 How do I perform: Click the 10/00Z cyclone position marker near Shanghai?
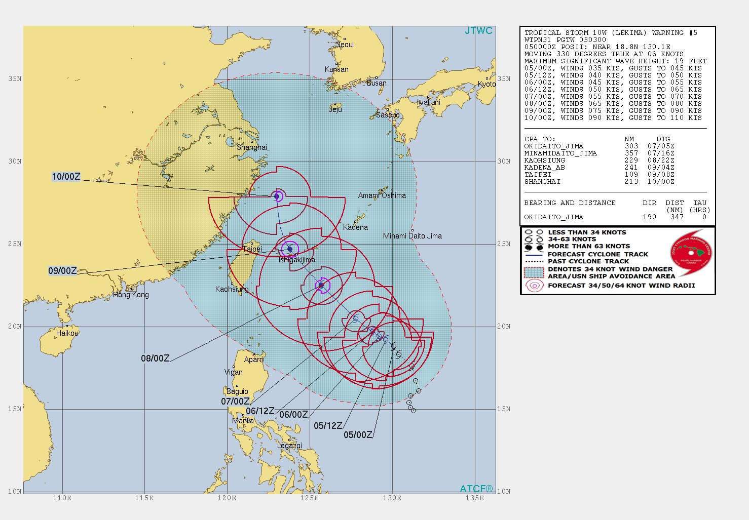pyautogui.click(x=277, y=196)
